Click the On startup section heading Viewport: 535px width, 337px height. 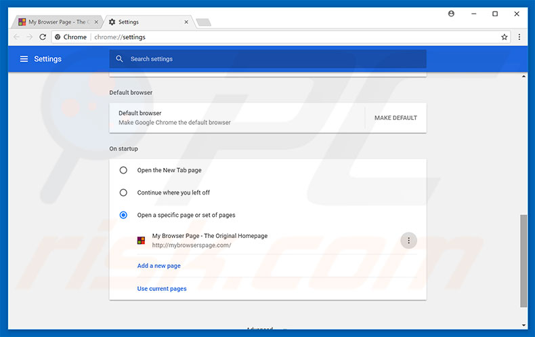[123, 148]
